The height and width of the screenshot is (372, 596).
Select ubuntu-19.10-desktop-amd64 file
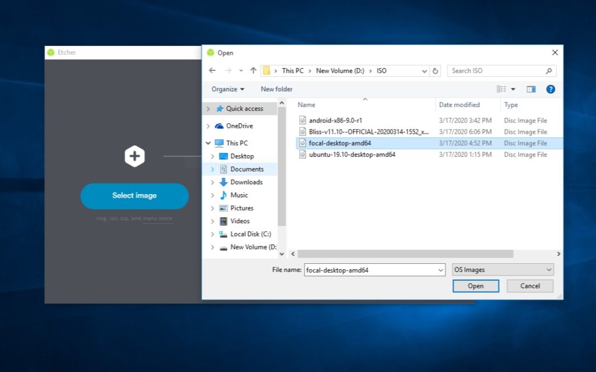point(352,155)
